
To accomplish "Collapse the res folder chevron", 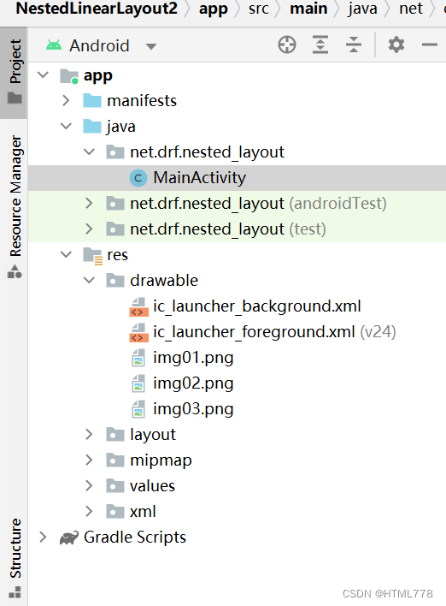I will coord(67,254).
